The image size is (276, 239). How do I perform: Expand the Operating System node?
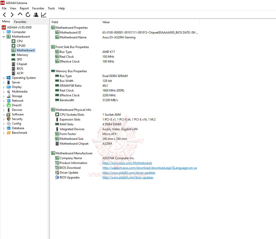tap(4, 78)
